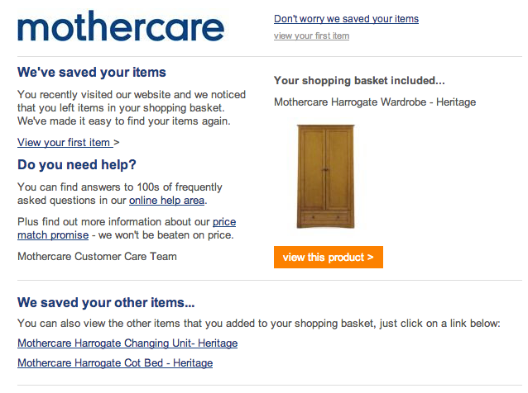The image size is (528, 393).
Task: Select the 'Mothercare Harrogate Wardrobe - Heritage' product title
Action: pos(375,102)
